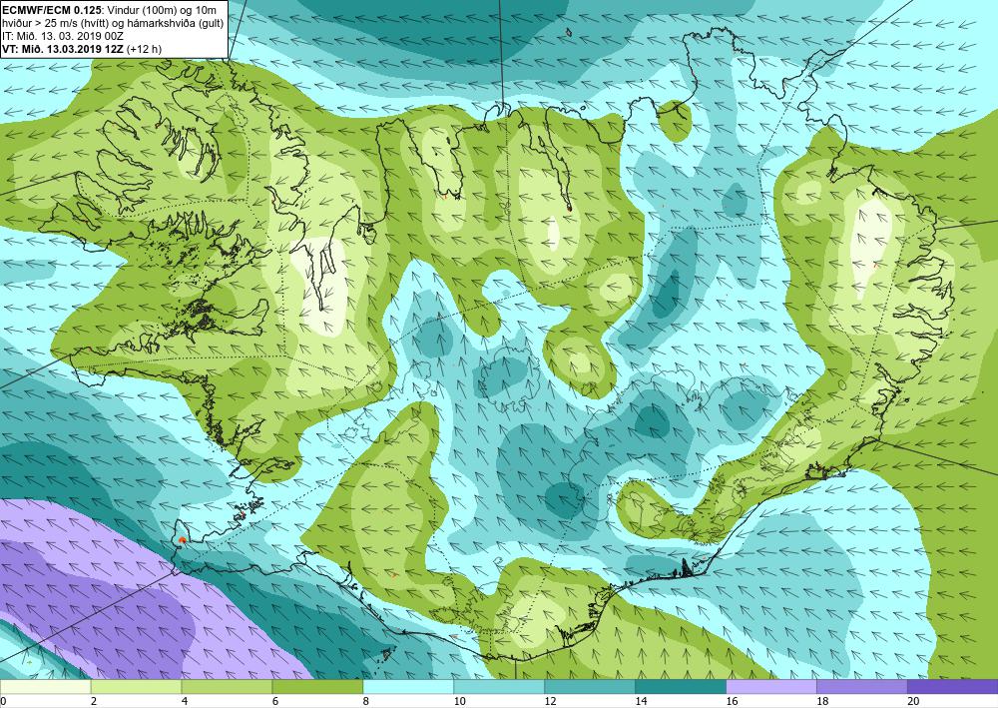Click the legend scale label "12"

(551, 701)
